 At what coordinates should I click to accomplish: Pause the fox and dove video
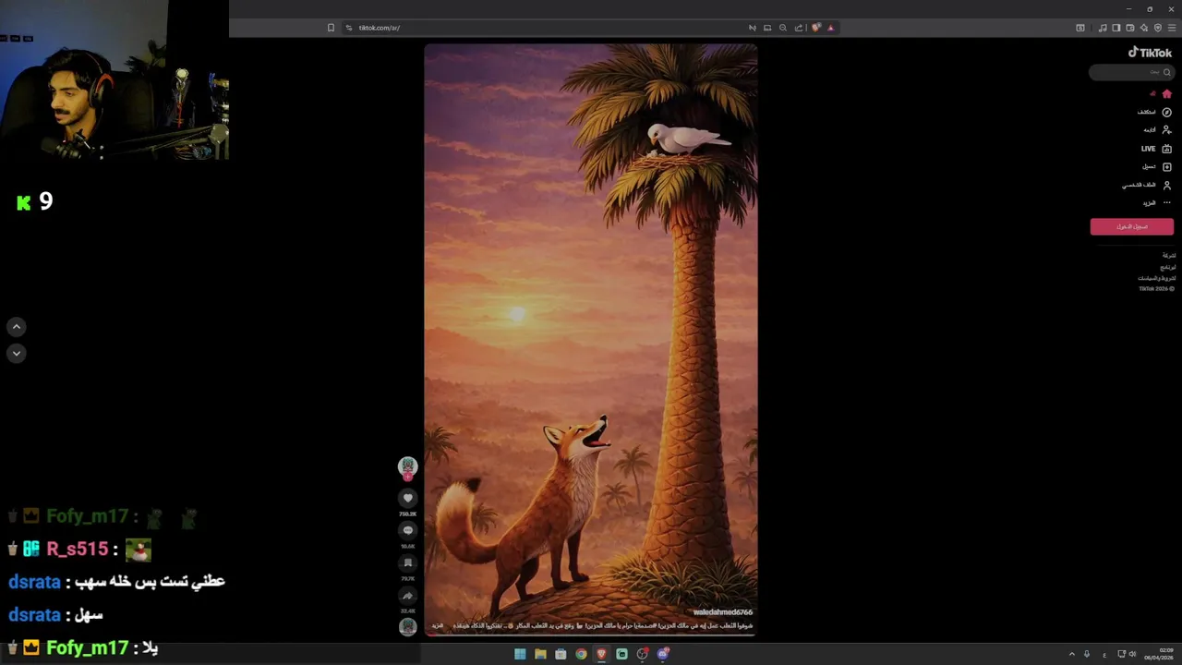590,339
